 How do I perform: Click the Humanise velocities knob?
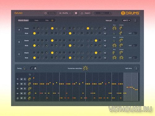[86, 68]
